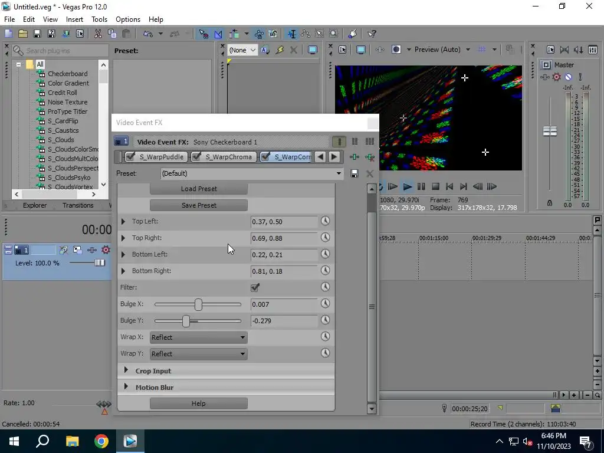This screenshot has width=604, height=453.
Task: Click the Load Preset button
Action: (x=199, y=189)
